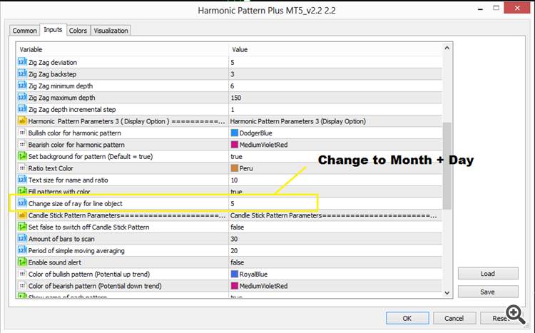Open MediumVioletRed dropdown for bearish down trend color
The width and height of the screenshot is (535, 333).
coord(335,286)
